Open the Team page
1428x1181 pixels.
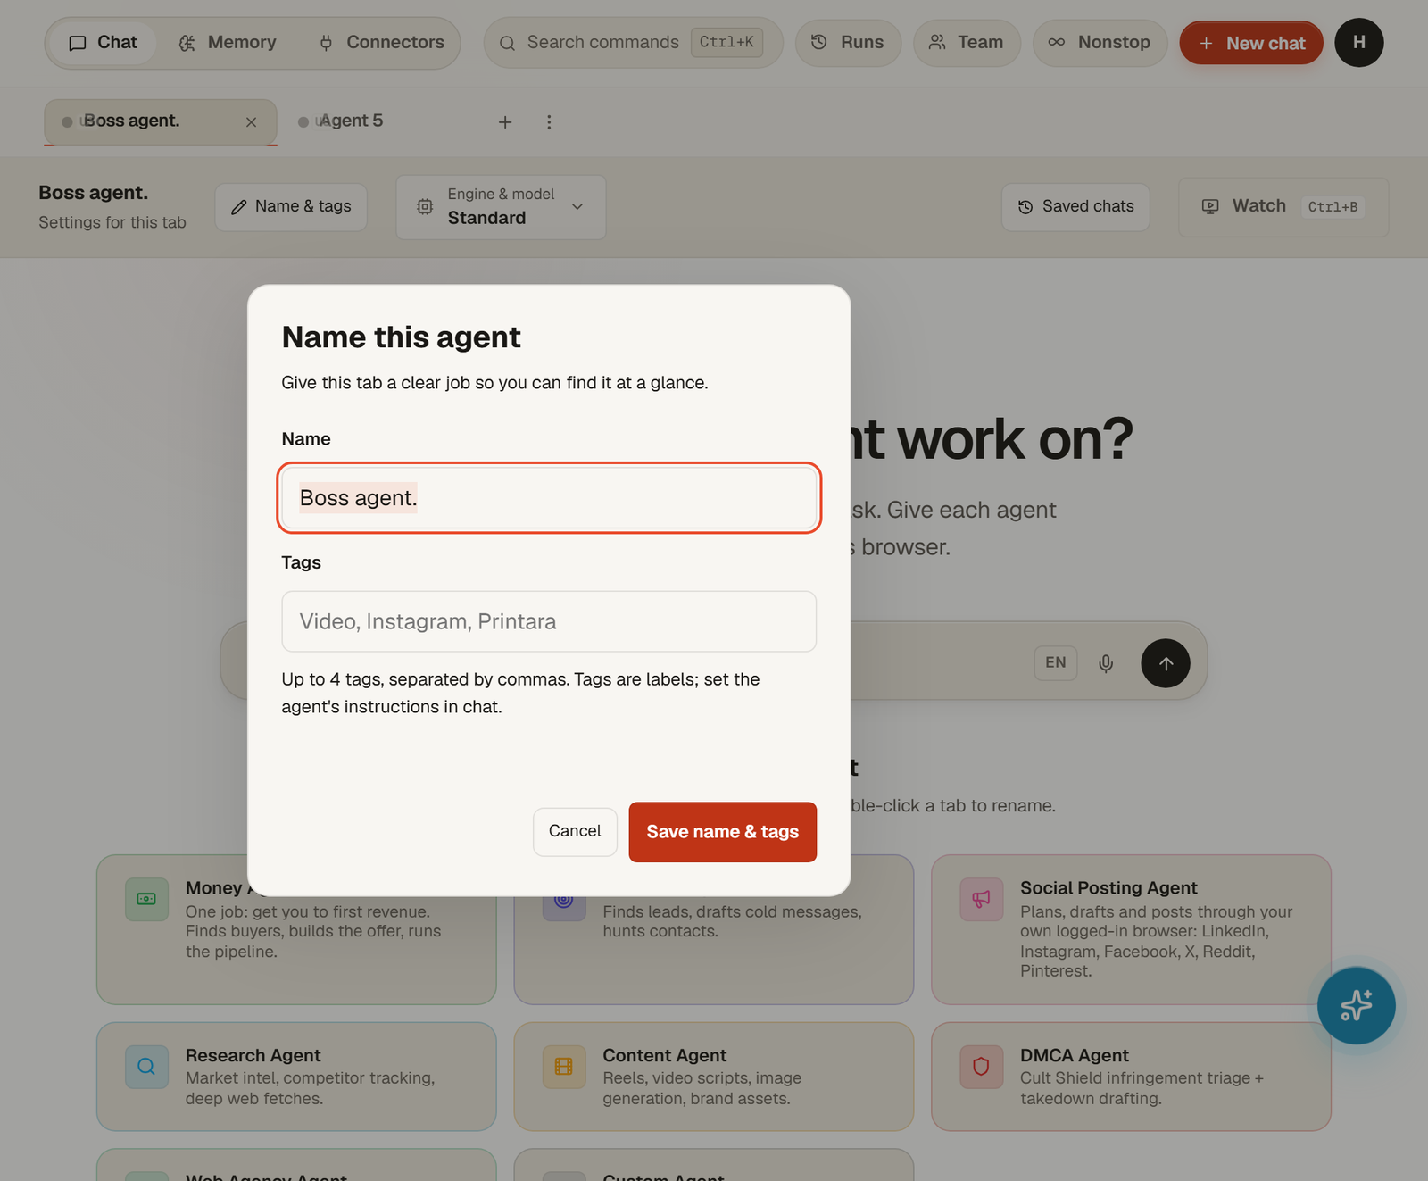click(x=967, y=43)
